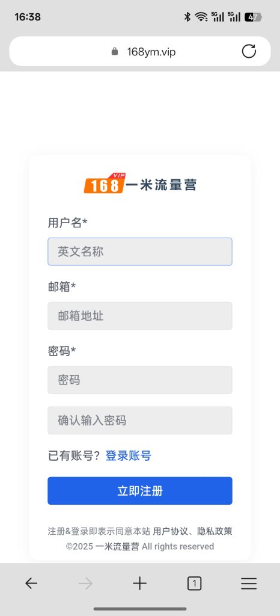Image resolution: width=280 pixels, height=616 pixels.
Task: Focus the 英文名称 username field
Action: 140,251
